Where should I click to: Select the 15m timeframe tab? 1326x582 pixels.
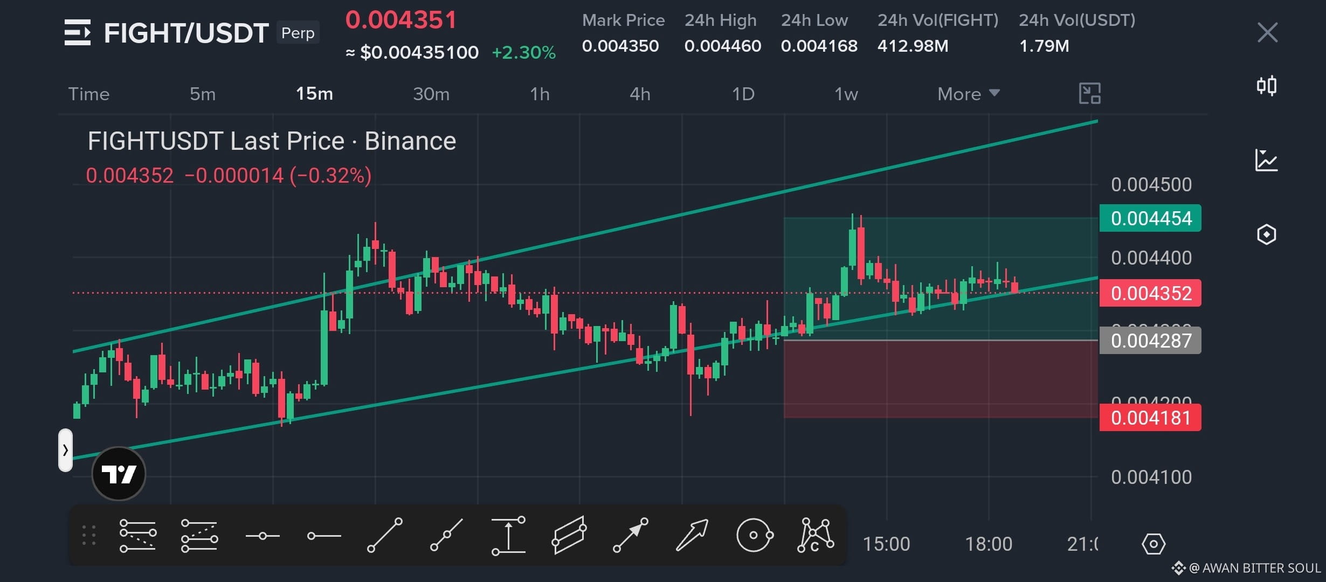click(314, 94)
